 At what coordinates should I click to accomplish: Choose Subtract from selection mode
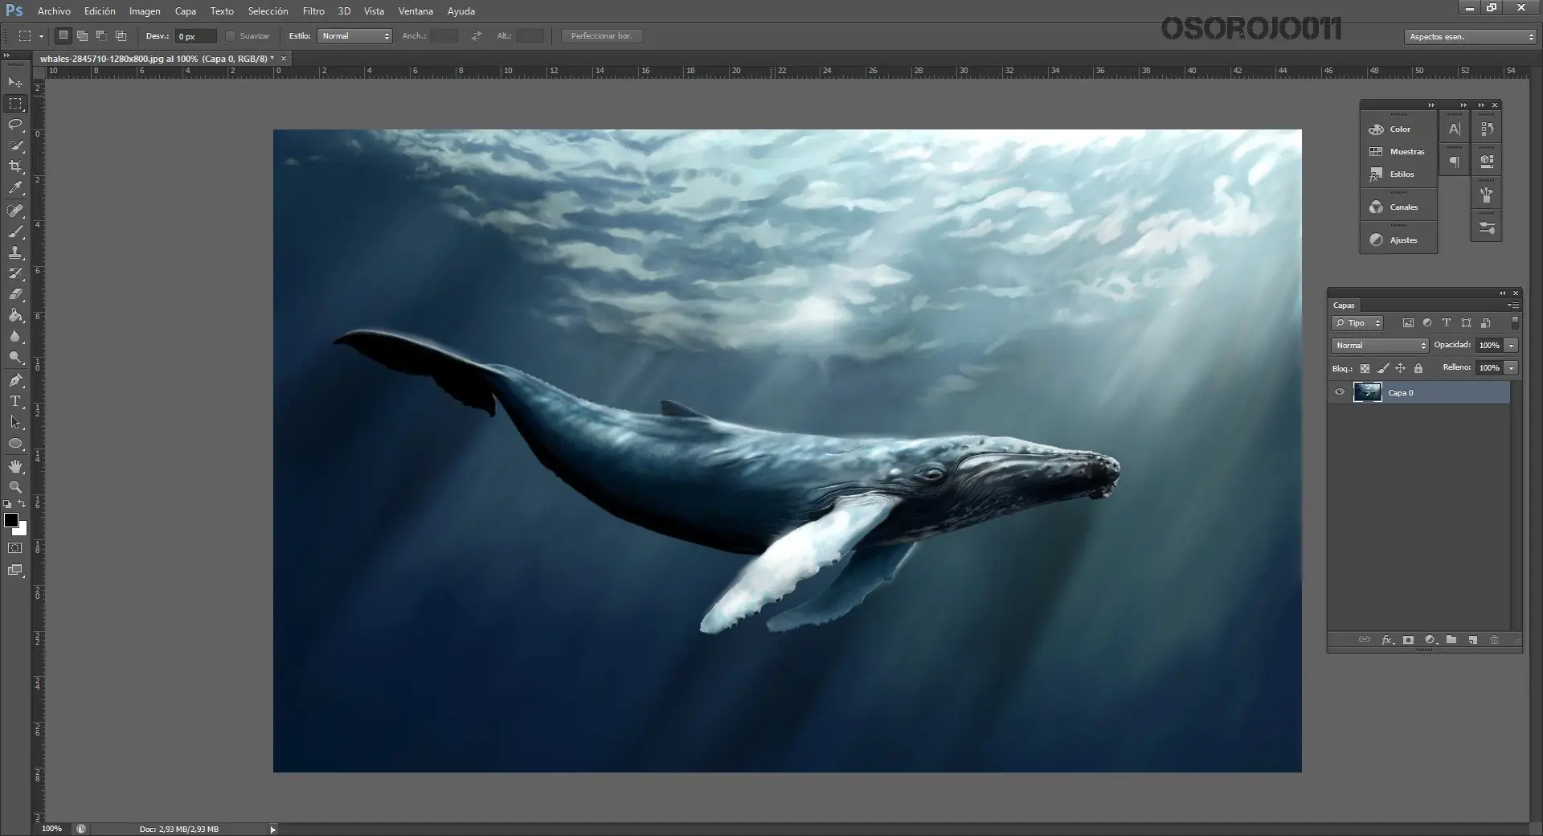(101, 35)
